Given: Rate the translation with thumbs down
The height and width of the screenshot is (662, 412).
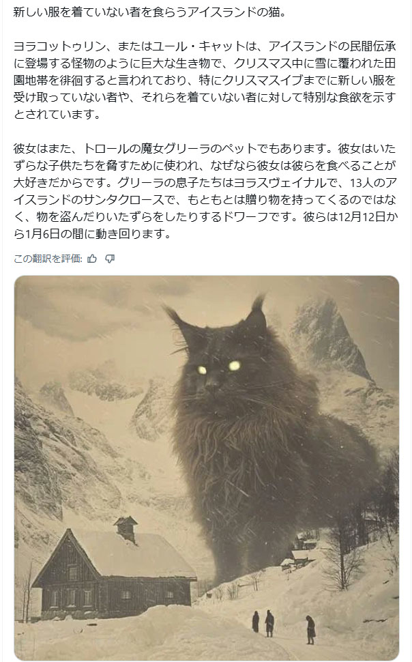Looking at the screenshot, I should point(110,259).
